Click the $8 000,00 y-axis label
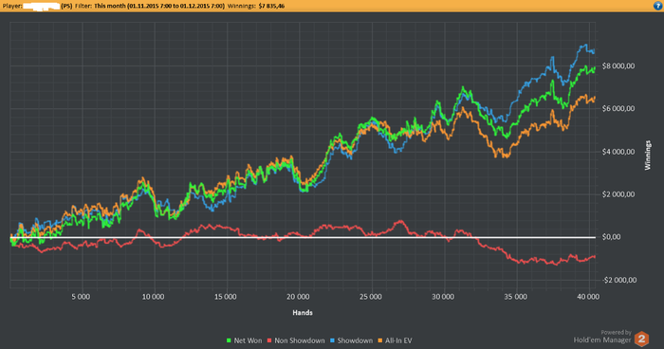This screenshot has height=349, width=664. pyautogui.click(x=618, y=66)
